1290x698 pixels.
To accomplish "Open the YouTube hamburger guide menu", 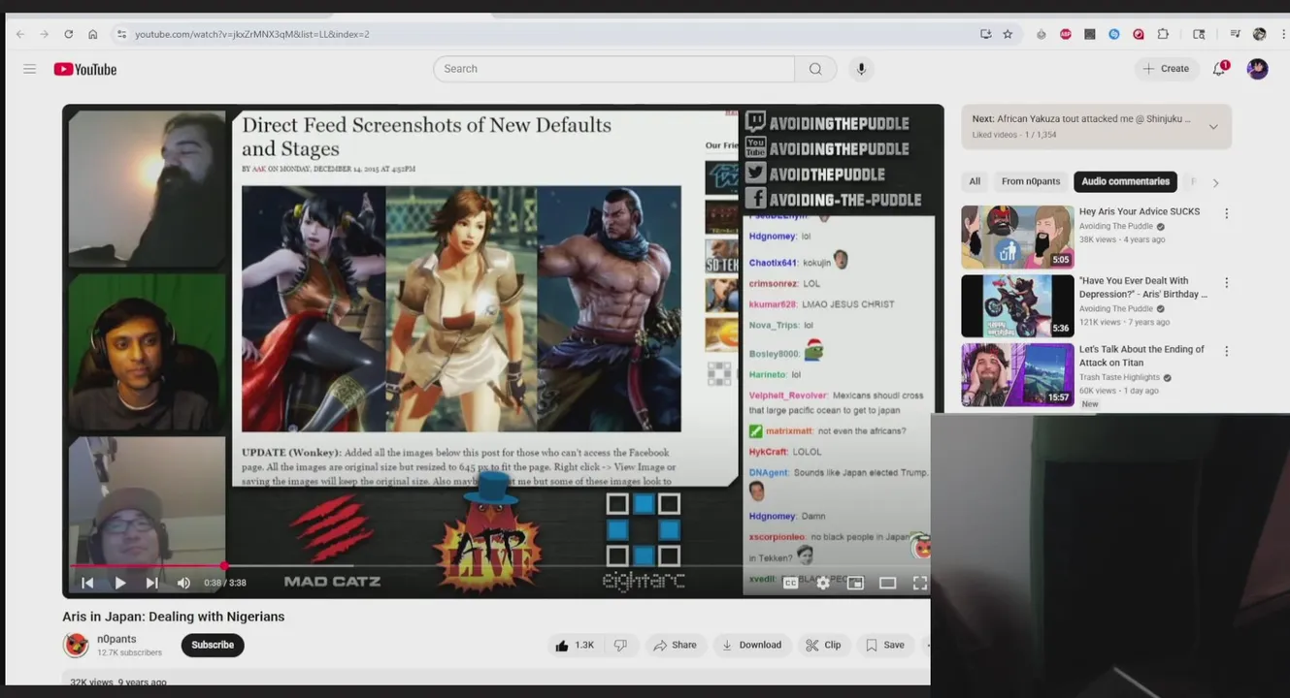I will (29, 69).
